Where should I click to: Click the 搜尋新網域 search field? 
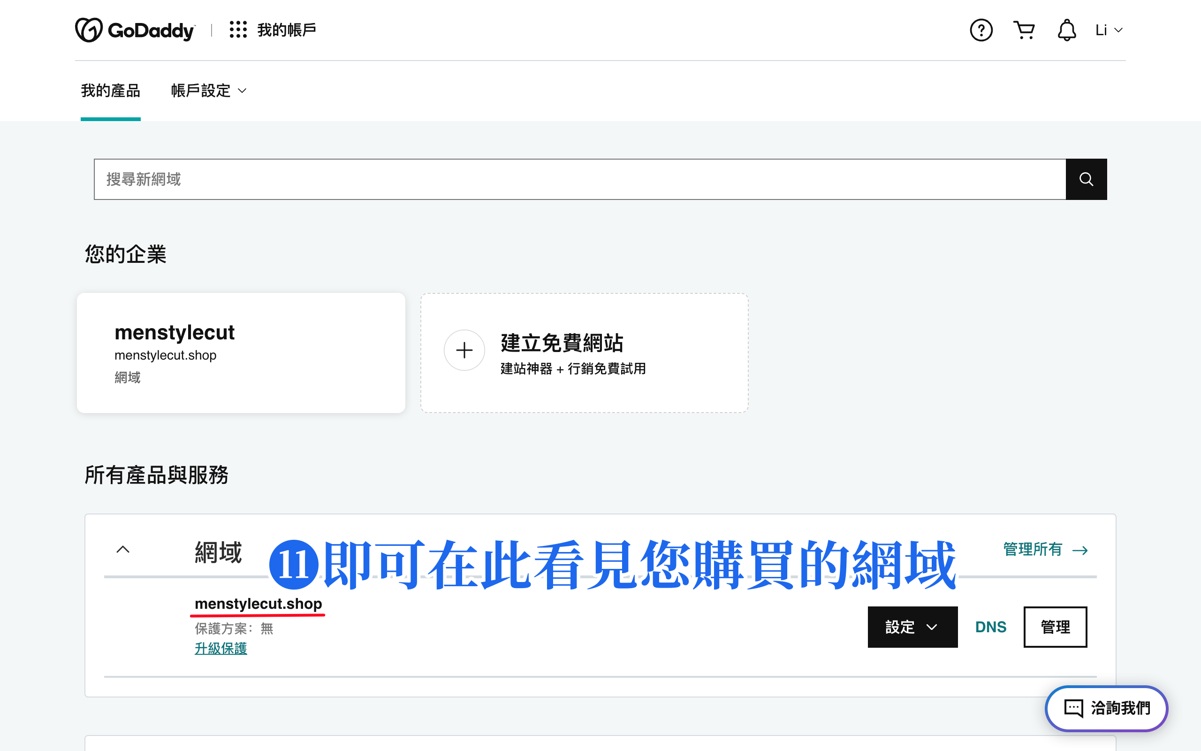point(580,179)
